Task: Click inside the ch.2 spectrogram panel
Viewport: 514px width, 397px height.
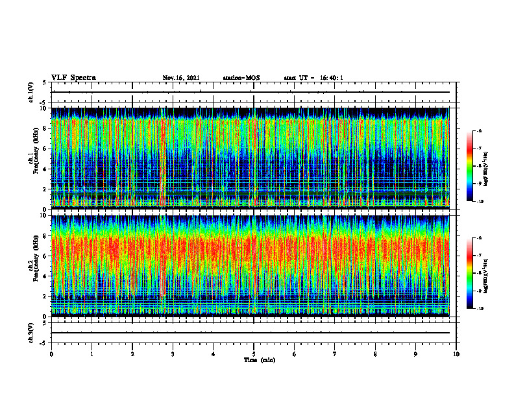Action: point(250,266)
